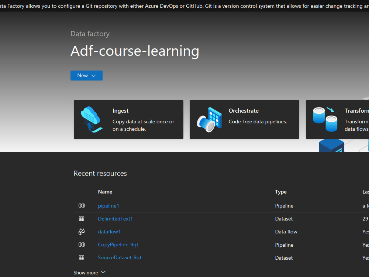Open the pipeline1 resource link
Image resolution: width=369 pixels, height=277 pixels.
108,206
